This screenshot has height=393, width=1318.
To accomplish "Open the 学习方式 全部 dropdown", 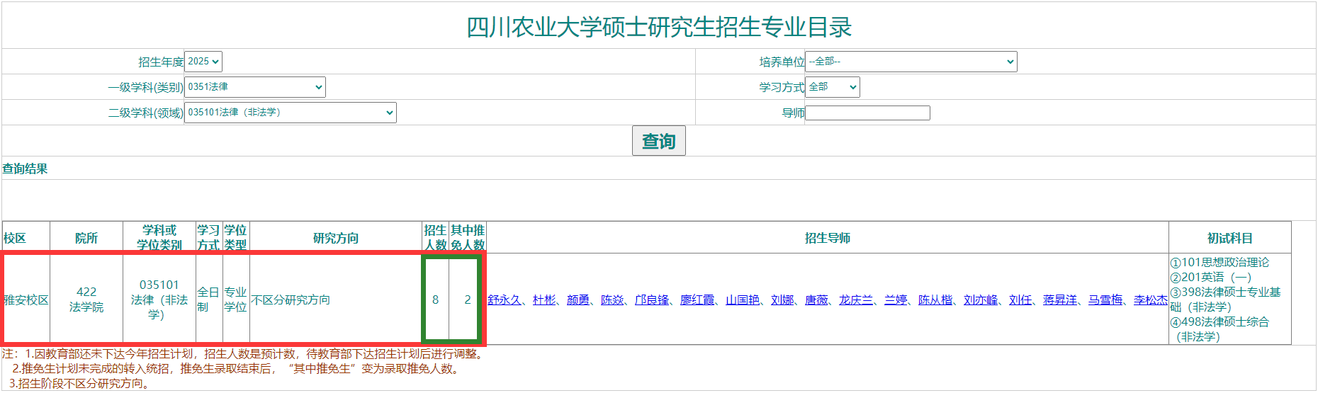I will pyautogui.click(x=832, y=87).
